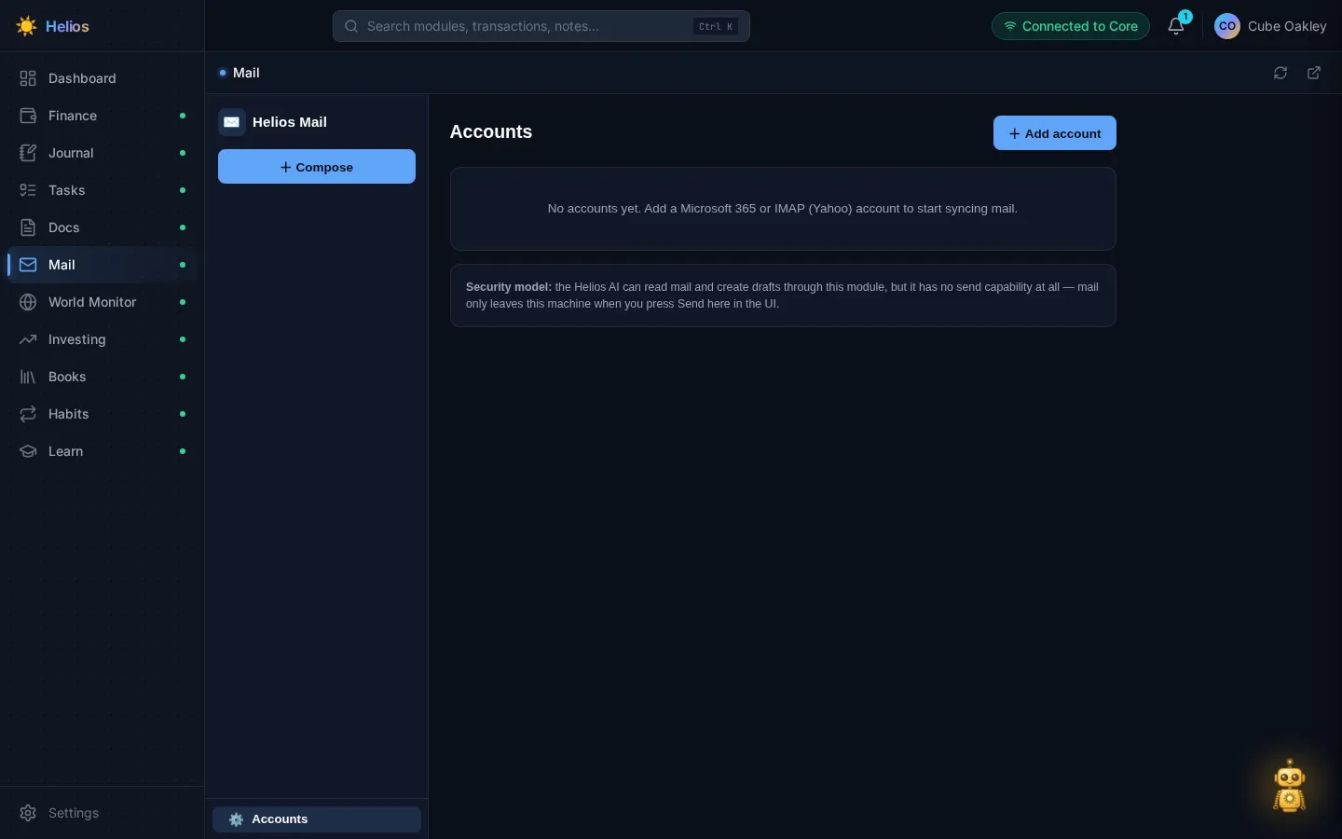Viewport: 1342px width, 839px height.
Task: Click the Habits repeat icon
Action: 28,414
